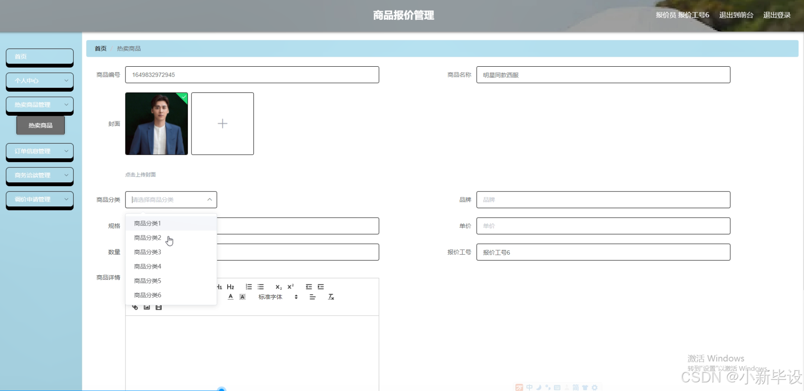Expand the 个人中心 sidebar menu
The width and height of the screenshot is (804, 391).
(39, 81)
